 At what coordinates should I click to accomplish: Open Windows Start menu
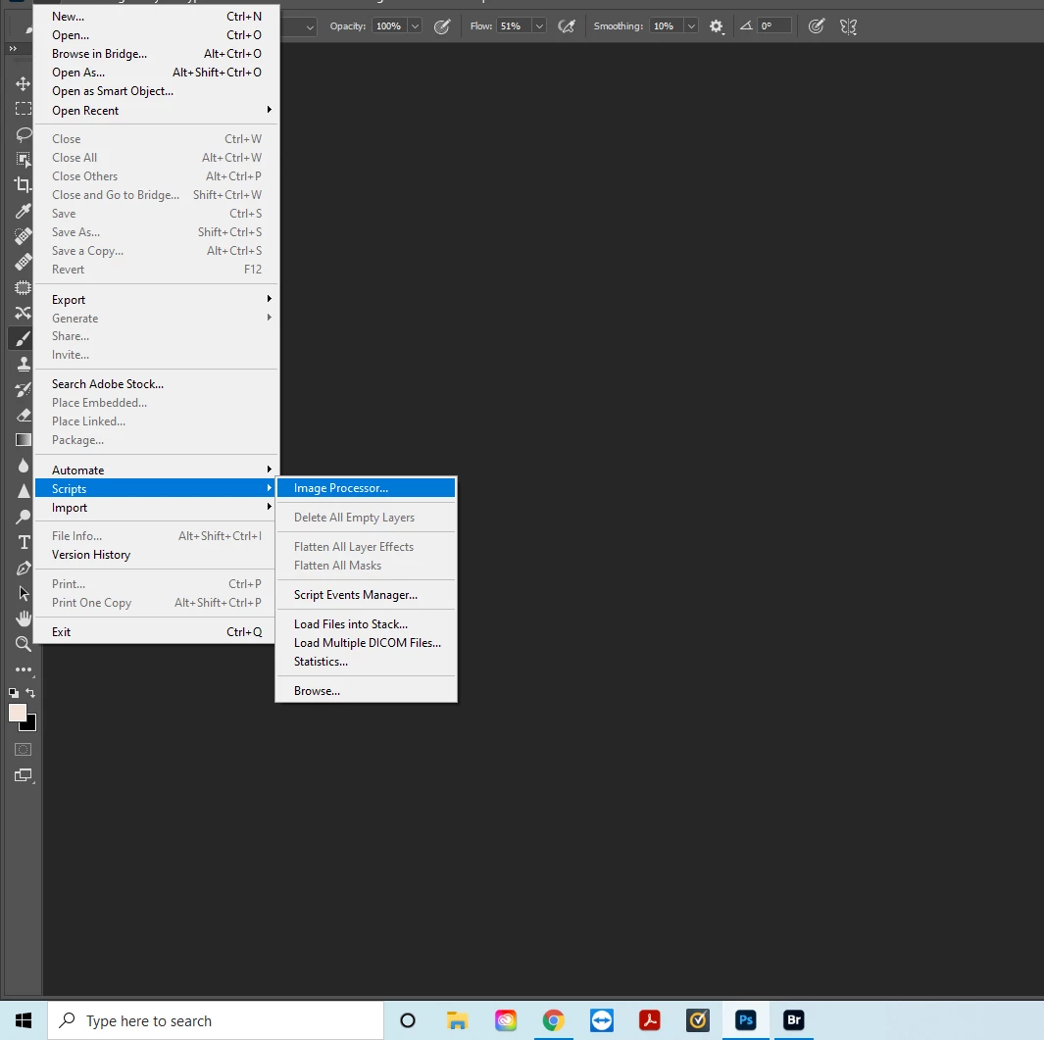(x=24, y=1020)
